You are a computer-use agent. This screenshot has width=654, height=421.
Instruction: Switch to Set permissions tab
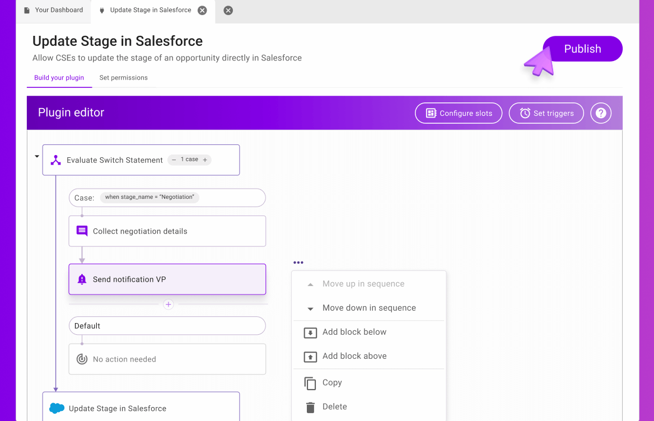coord(123,78)
